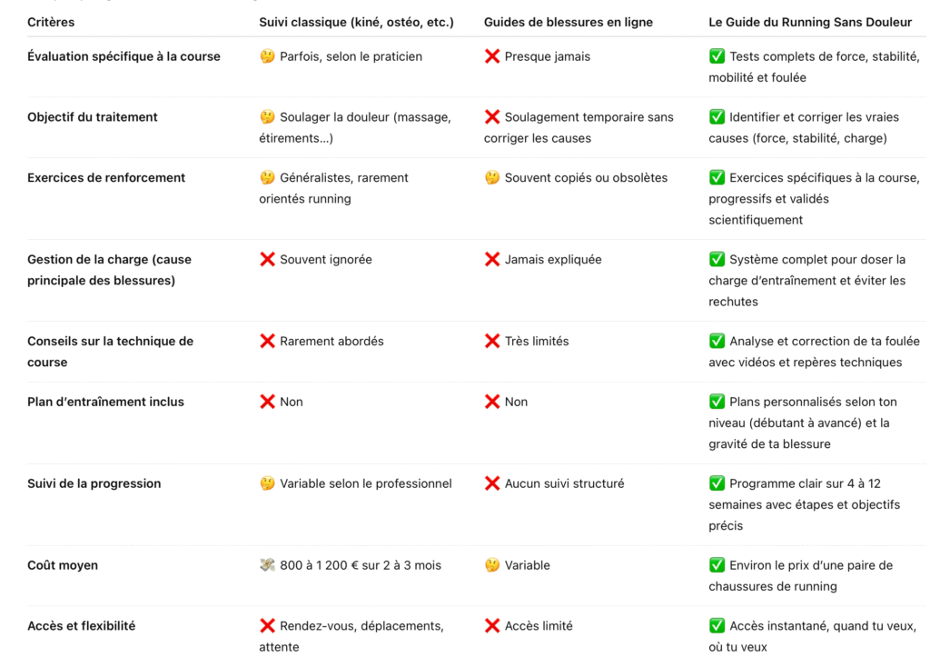930x667 pixels.
Task: Click the "Accès et flexibilité" row label
Action: click(x=81, y=626)
